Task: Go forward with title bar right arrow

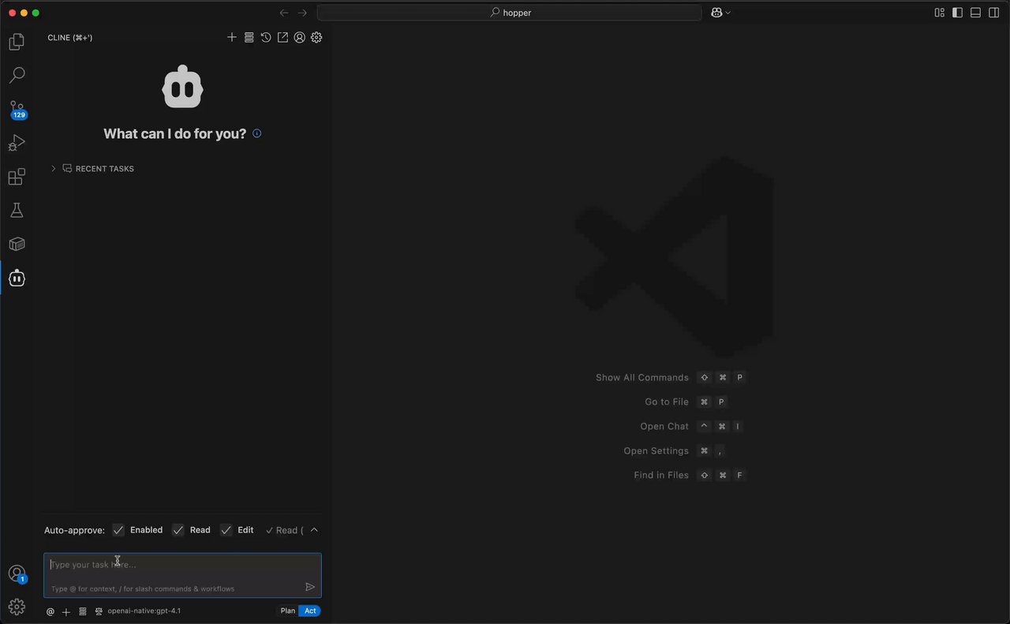Action: (x=302, y=13)
